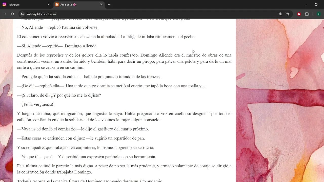
Task: Minimize the browser window
Action: [x=306, y=4]
